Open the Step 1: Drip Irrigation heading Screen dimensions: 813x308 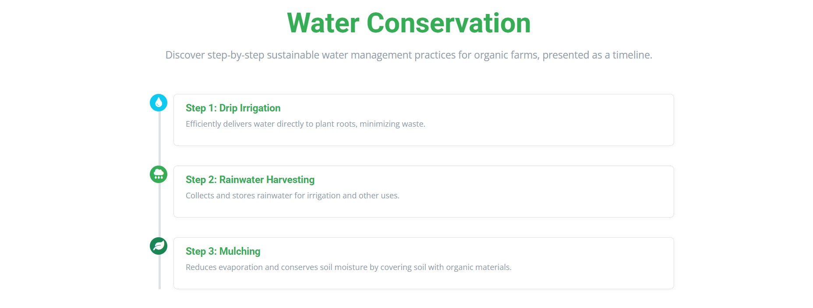point(233,108)
